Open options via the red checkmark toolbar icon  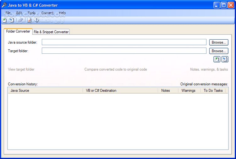29,20
